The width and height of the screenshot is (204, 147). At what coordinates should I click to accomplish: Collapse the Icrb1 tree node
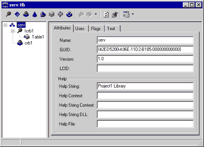tap(13, 31)
